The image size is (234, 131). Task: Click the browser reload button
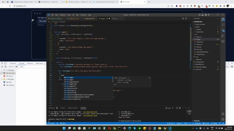(10, 6)
